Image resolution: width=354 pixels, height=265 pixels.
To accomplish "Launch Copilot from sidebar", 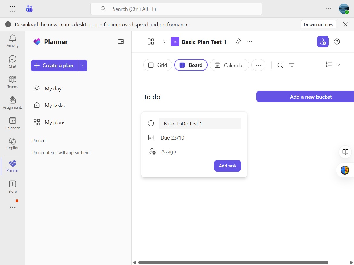I will 13,144.
